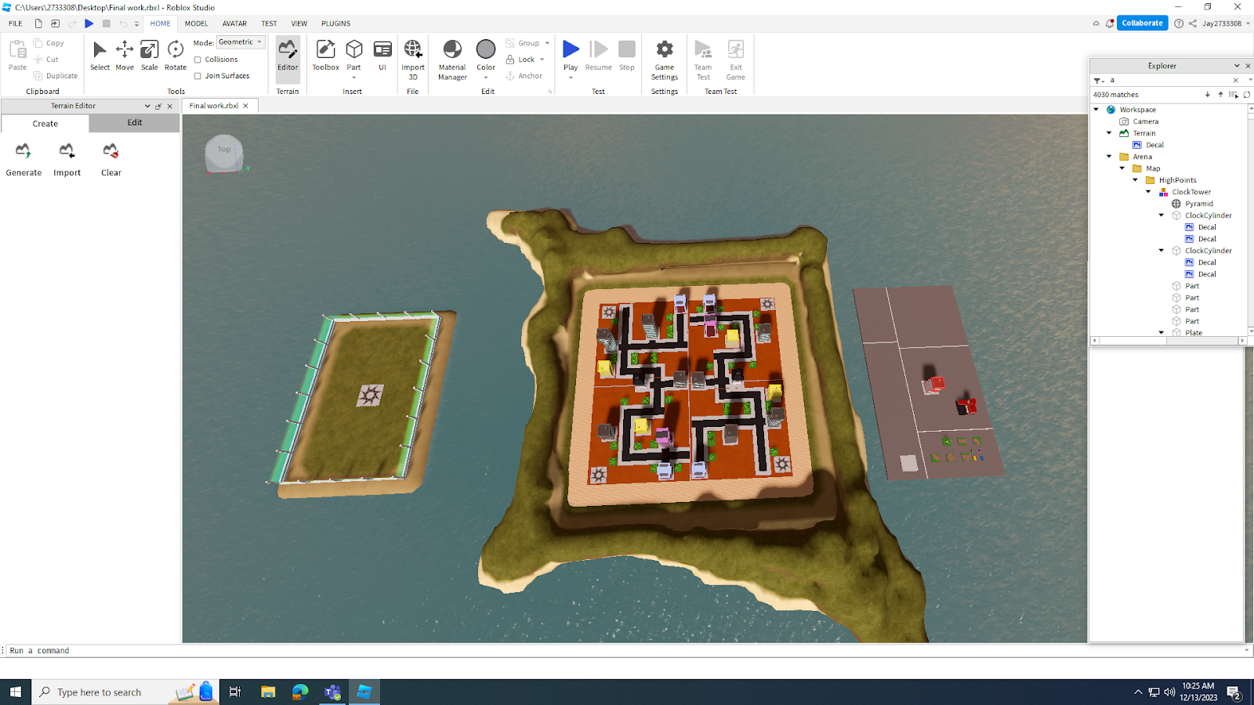Screen dimensions: 1254x705
Task: Click the share icon next to username
Action: tap(1193, 23)
